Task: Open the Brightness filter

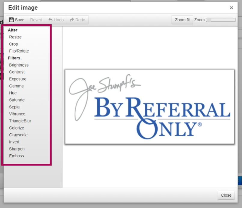Action: (19, 65)
